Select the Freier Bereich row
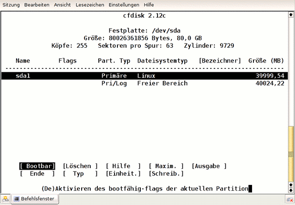The image size is (295, 205). pyautogui.click(x=145, y=83)
